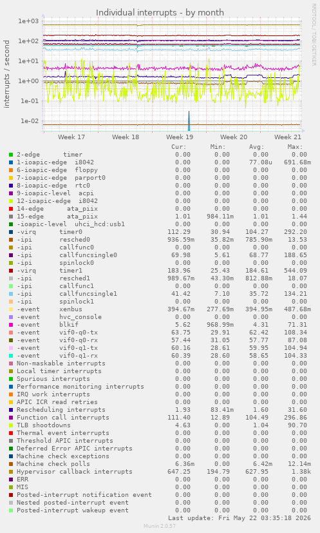
Task: Click the Rescheduling interrupts legend label
Action: [61, 410]
